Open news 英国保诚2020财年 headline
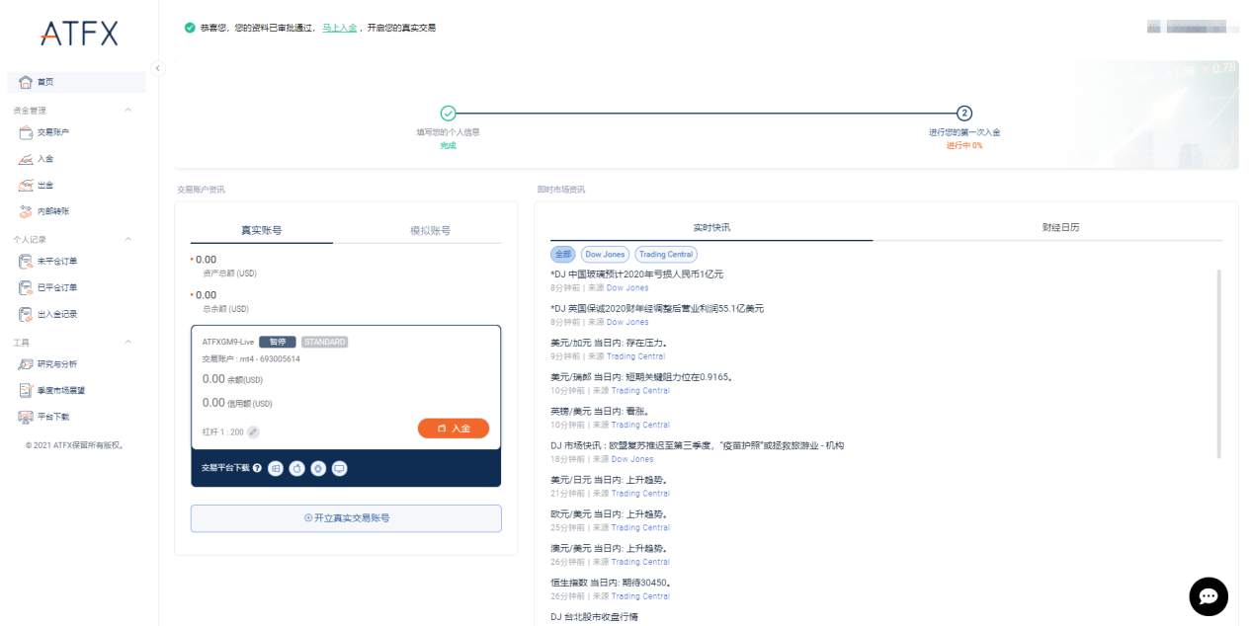This screenshot has width=1252, height=626. [x=657, y=308]
